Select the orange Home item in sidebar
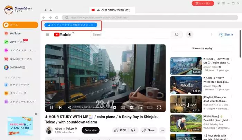The image size is (242, 140). click(x=20, y=25)
